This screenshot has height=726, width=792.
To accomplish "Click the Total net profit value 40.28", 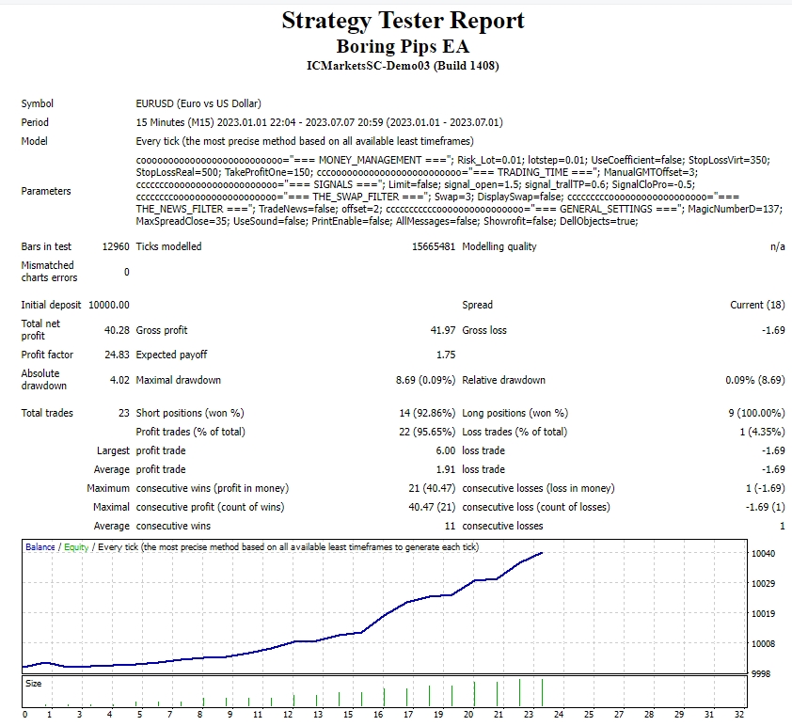I will click(x=117, y=330).
